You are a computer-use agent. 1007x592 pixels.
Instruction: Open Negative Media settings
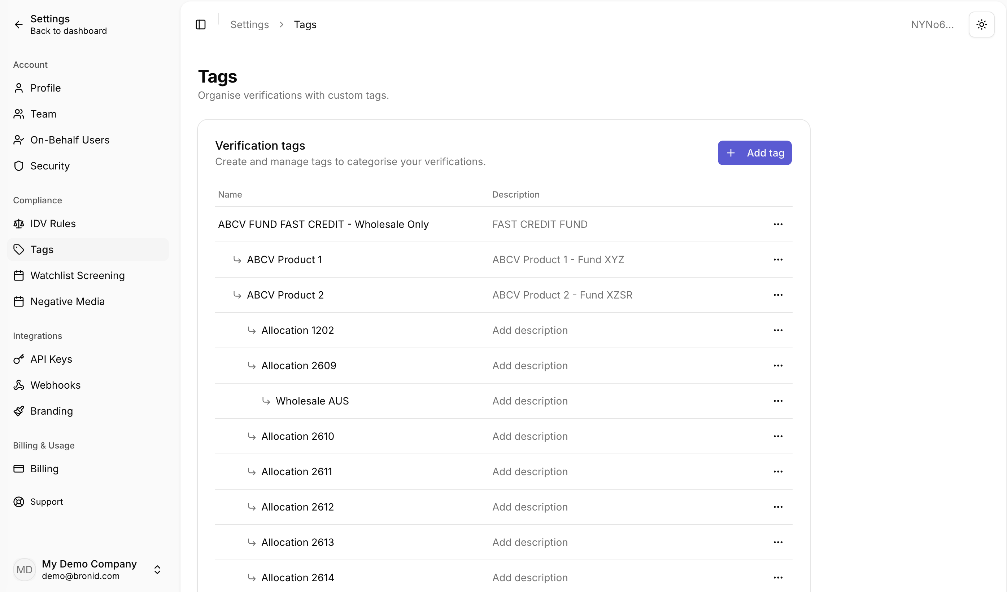[88, 301]
